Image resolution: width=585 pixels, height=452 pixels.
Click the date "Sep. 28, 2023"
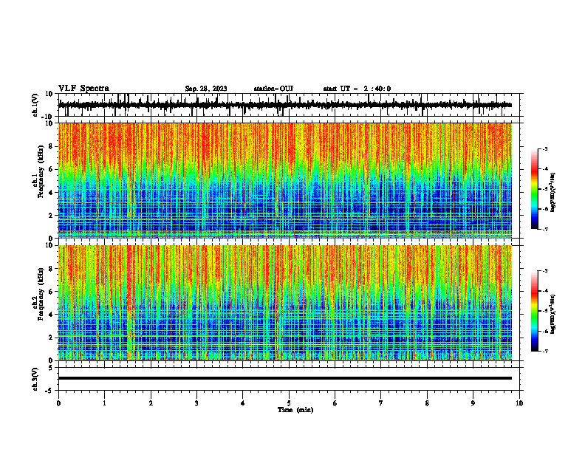(x=206, y=89)
